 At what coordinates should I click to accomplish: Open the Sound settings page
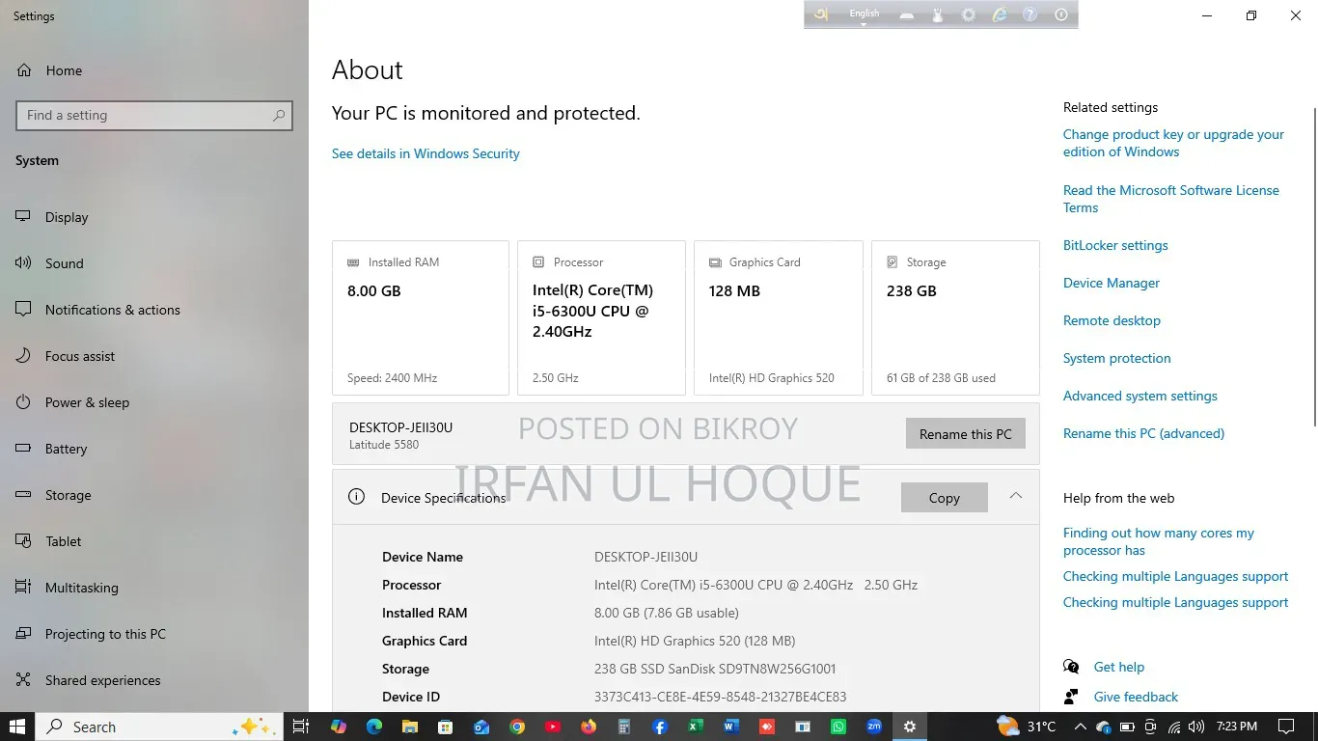pyautogui.click(x=154, y=263)
